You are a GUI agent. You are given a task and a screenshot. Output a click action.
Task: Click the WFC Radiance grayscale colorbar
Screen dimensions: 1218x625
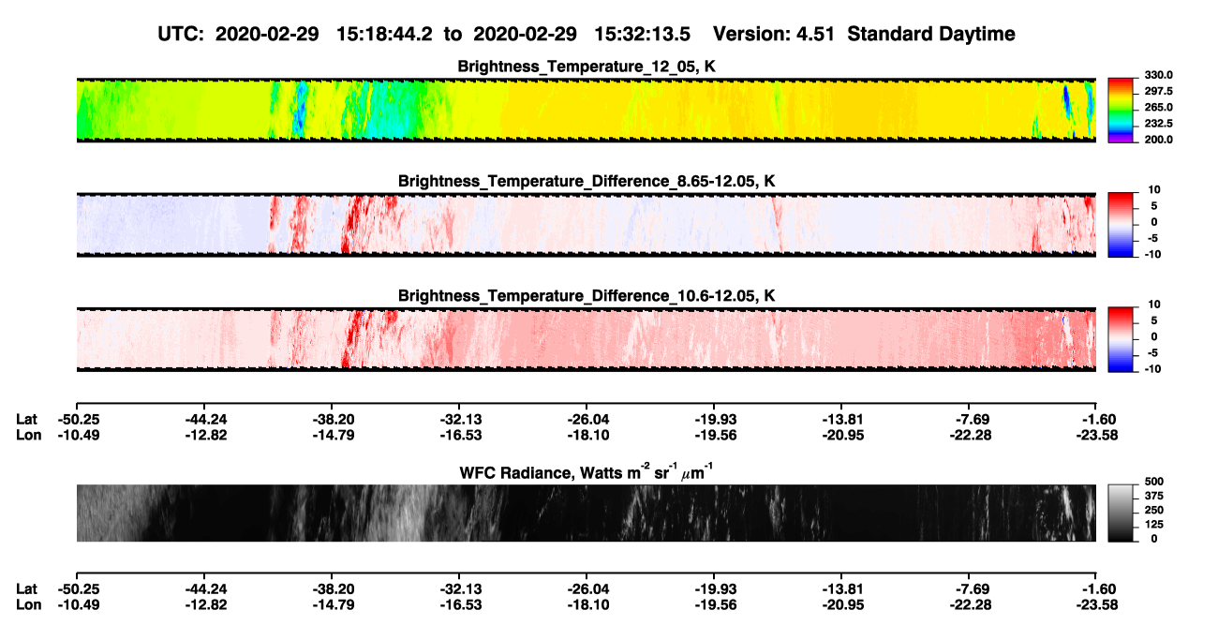pos(1119,513)
